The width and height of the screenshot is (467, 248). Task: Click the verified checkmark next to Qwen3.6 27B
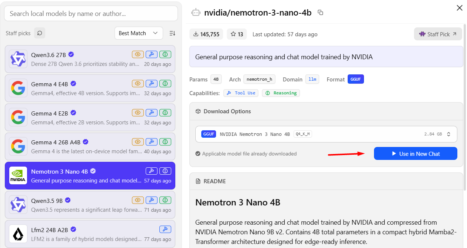coord(71,54)
